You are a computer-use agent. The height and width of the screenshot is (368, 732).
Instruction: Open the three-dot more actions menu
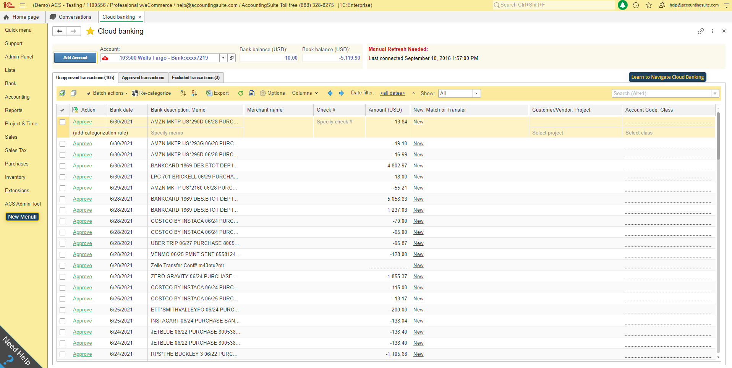tap(713, 31)
